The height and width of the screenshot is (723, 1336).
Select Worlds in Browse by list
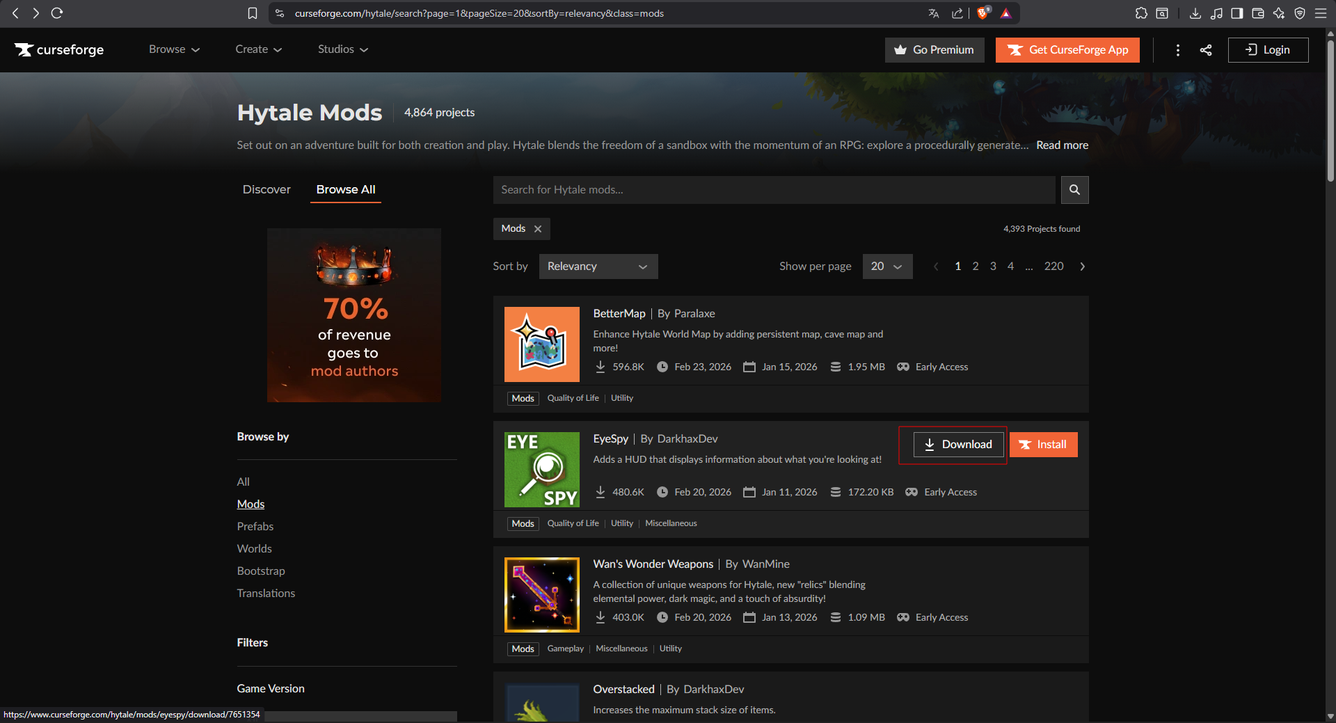[254, 548]
